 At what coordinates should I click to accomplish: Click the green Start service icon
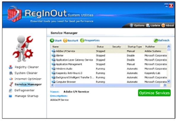point(52,40)
